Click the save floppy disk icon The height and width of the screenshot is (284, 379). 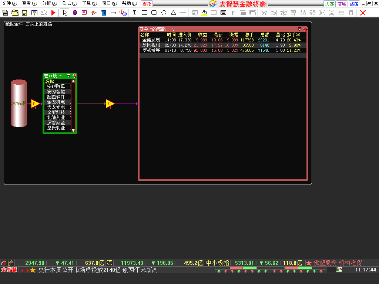coord(24,13)
